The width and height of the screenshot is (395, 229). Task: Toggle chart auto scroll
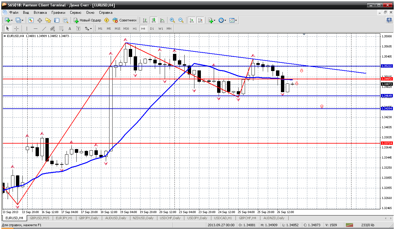pyautogui.click(x=192, y=20)
